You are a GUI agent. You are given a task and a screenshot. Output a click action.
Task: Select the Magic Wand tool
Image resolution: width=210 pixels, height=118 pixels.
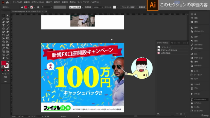(4, 19)
